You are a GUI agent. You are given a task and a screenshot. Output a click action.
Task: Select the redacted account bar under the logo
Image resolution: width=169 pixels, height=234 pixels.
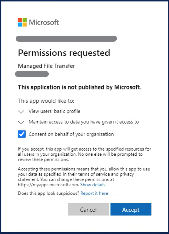[66, 39]
